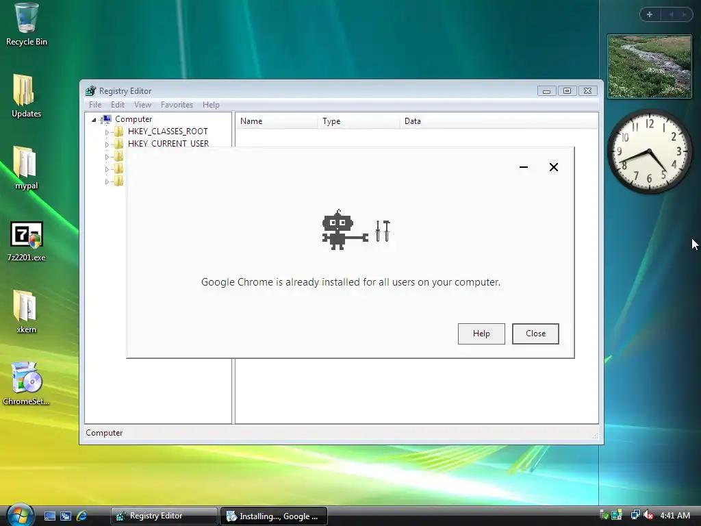Click the slideshow picture gadget in the sidebar
The height and width of the screenshot is (526, 701).
pyautogui.click(x=649, y=66)
